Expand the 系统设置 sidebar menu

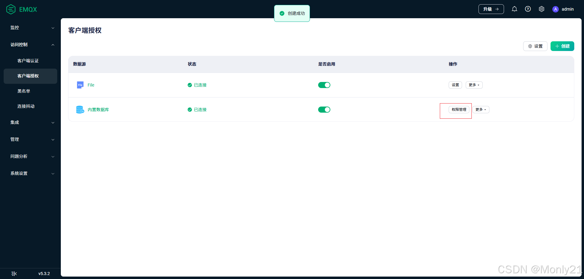click(30, 173)
